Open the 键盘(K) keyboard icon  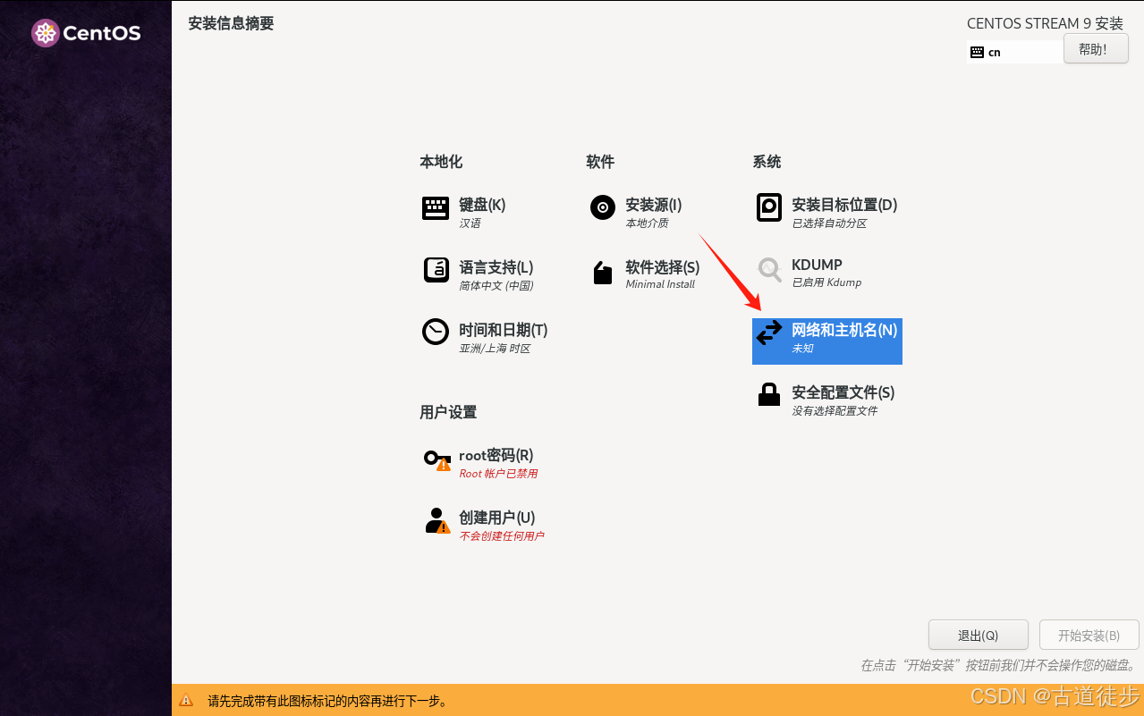tap(436, 208)
